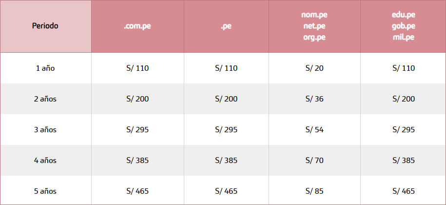Image resolution: width=446 pixels, height=205 pixels.
Task: Click the S/ 20 price cell
Action: pos(314,68)
